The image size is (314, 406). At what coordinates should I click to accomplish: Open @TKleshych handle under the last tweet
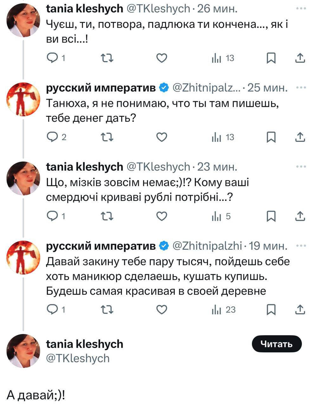pyautogui.click(x=78, y=358)
